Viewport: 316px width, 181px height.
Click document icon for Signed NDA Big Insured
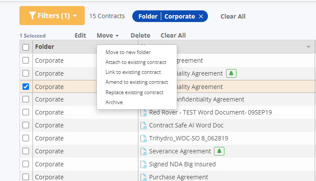tap(144, 164)
